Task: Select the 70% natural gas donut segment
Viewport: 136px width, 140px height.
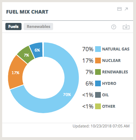Action: pos(67,95)
